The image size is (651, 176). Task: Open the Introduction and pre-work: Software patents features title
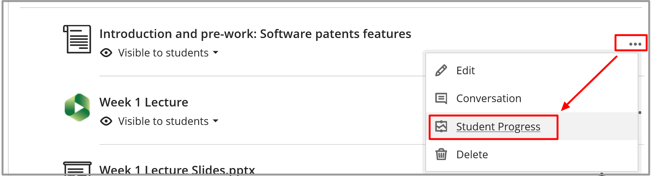point(255,34)
